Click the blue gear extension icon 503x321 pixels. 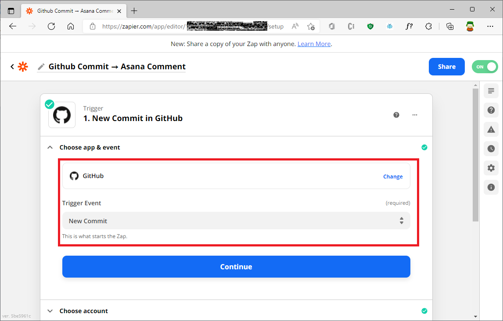pyautogui.click(x=390, y=26)
